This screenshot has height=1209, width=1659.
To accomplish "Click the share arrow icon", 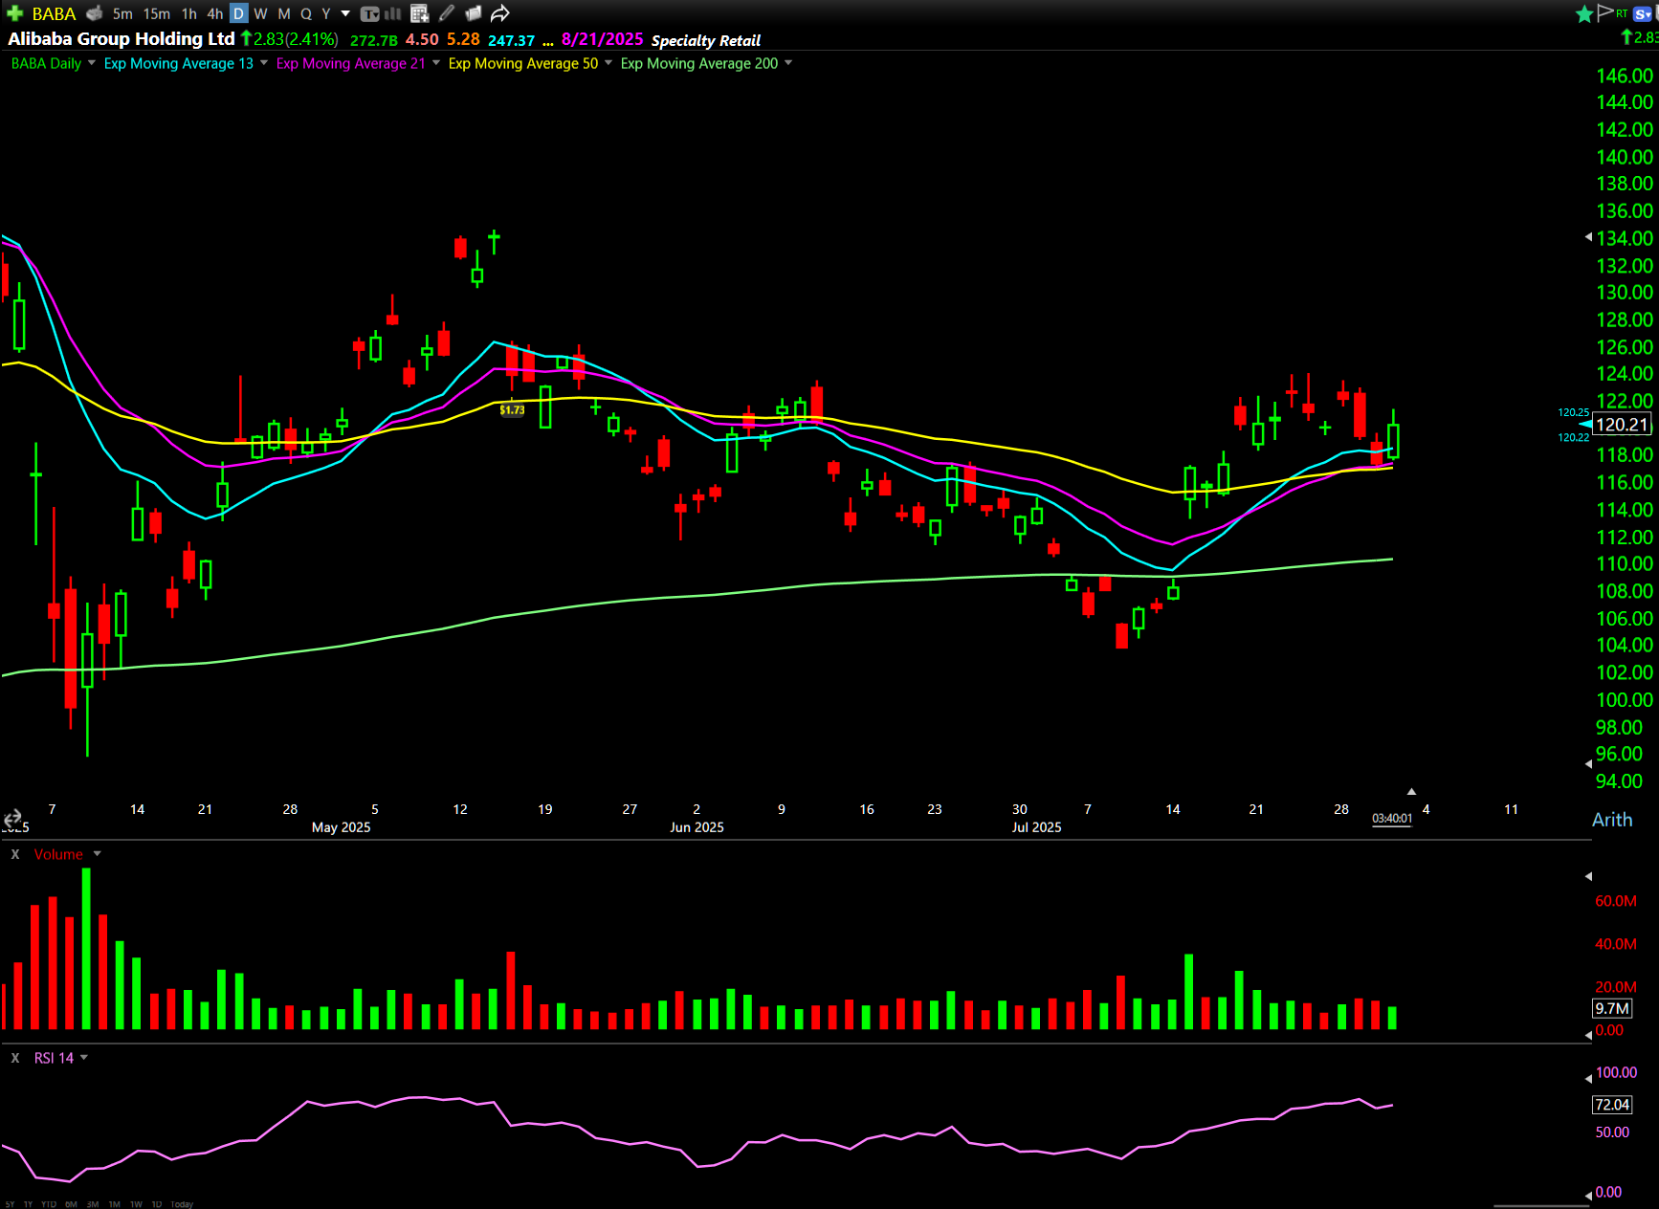I will [500, 13].
